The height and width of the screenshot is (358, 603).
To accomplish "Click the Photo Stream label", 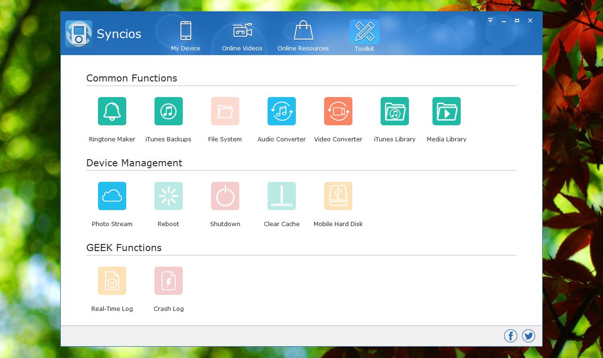I will click(x=112, y=224).
